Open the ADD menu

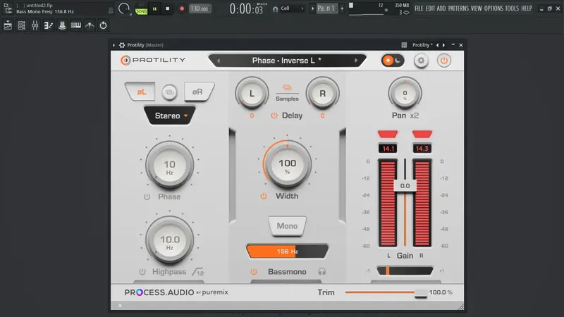pos(441,8)
